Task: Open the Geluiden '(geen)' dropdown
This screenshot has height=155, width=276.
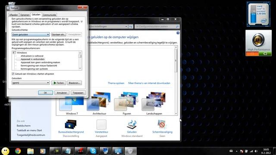Action: [31, 83]
